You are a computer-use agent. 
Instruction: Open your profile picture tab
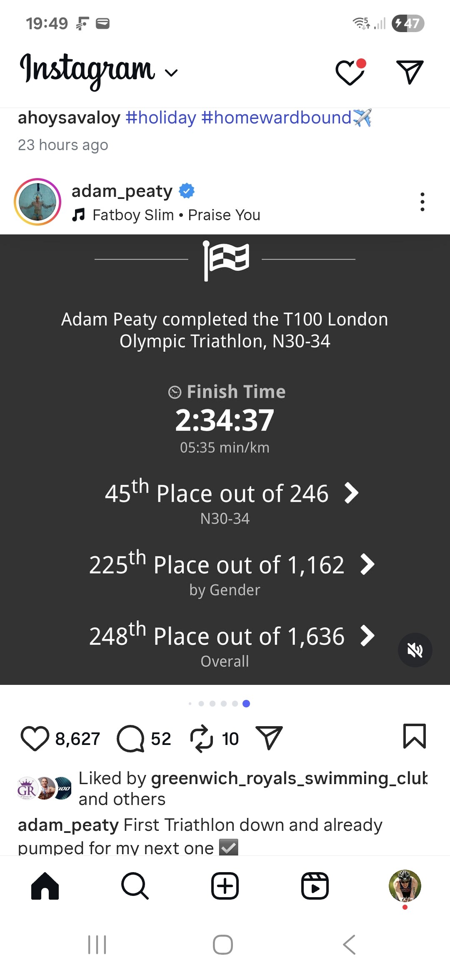(405, 886)
